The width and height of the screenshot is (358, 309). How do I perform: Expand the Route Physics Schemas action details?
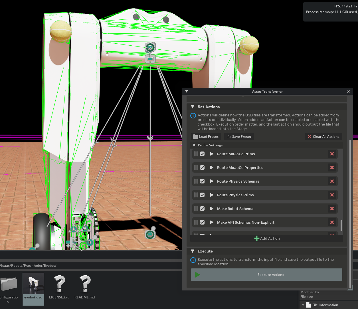pyautogui.click(x=212, y=181)
